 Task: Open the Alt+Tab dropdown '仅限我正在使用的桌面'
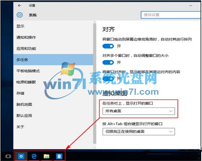point(139,132)
